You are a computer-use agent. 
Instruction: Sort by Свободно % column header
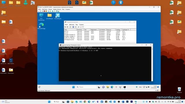tap(126, 30)
